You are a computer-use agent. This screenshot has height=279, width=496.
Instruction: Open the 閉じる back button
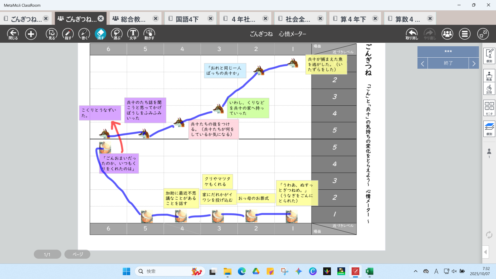[13, 34]
